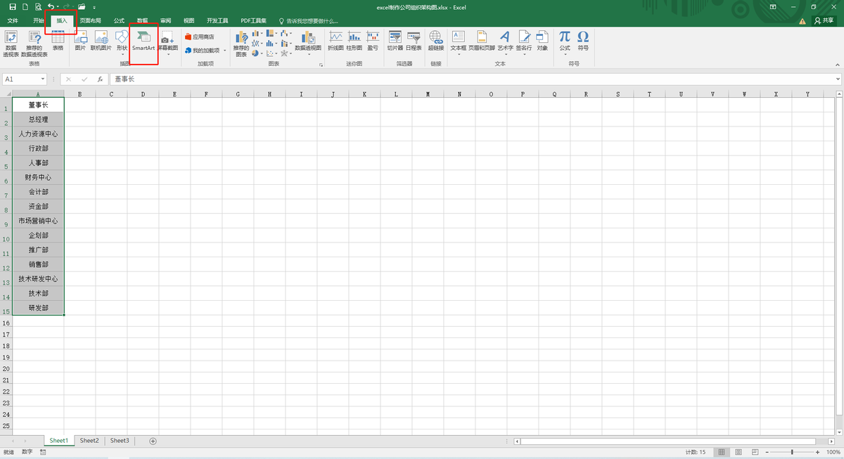Insert a Table (表格)
Viewport: 844px width, 459px height.
tap(58, 41)
